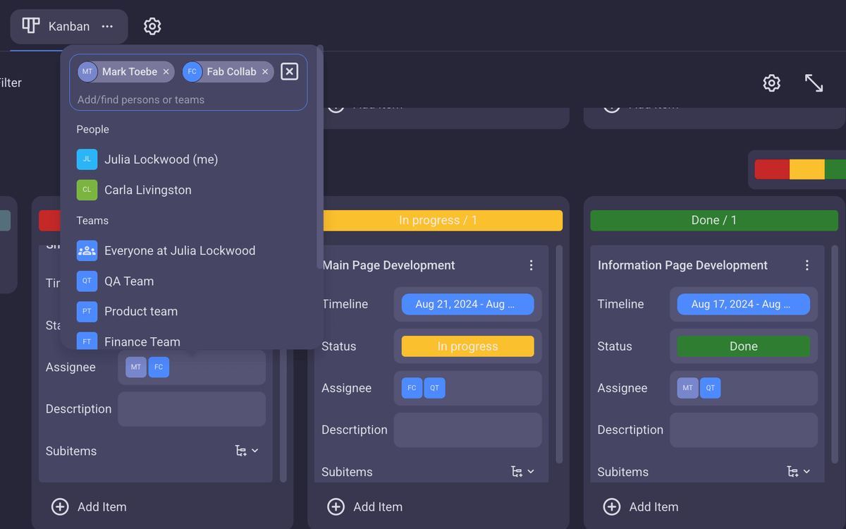
Task: Open the In progress status dropdown
Action: pos(467,346)
